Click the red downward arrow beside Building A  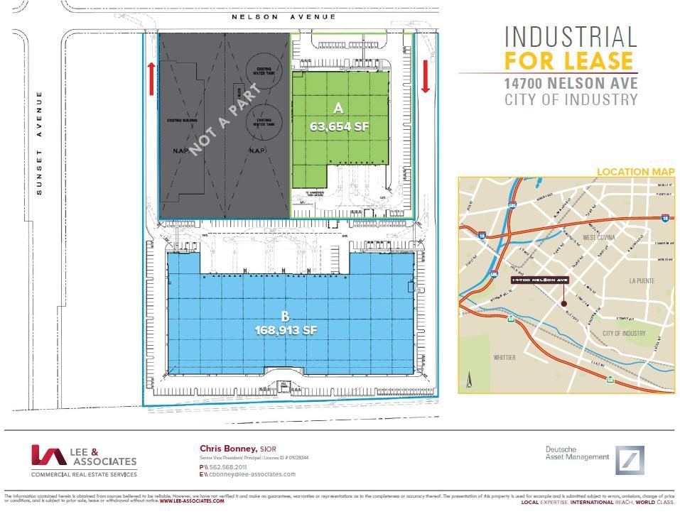[x=426, y=76]
